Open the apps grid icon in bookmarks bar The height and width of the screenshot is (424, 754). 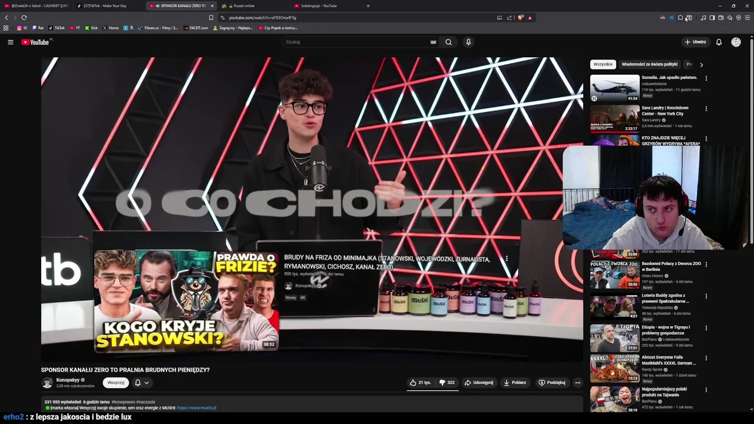coord(6,28)
